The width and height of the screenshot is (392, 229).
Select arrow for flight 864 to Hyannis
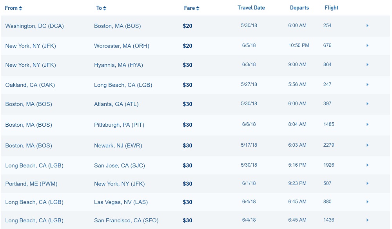pyautogui.click(x=367, y=65)
